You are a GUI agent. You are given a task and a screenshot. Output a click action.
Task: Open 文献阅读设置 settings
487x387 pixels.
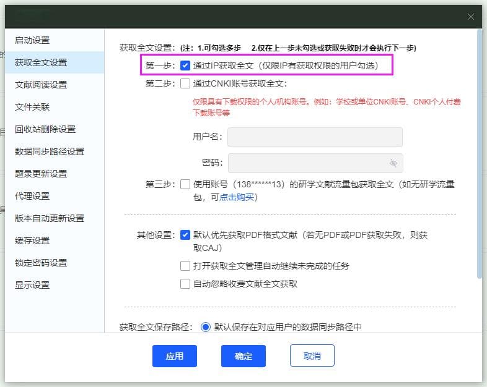[41, 85]
